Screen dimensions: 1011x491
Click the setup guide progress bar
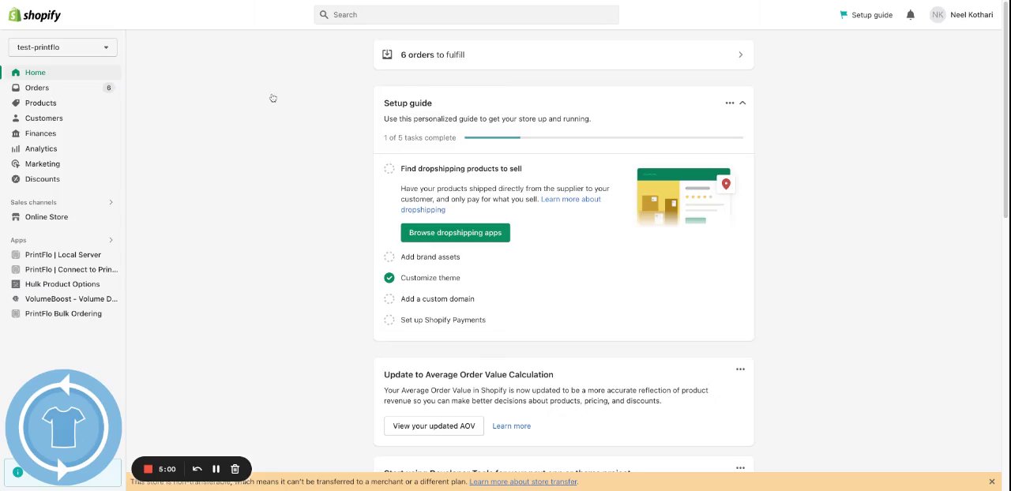click(x=603, y=137)
